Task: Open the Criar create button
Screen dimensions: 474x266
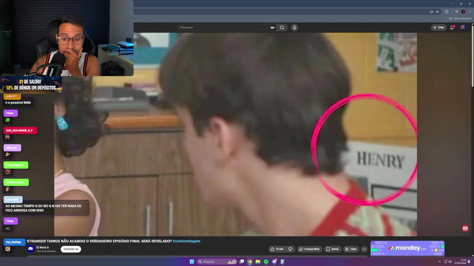Action: tap(438, 27)
